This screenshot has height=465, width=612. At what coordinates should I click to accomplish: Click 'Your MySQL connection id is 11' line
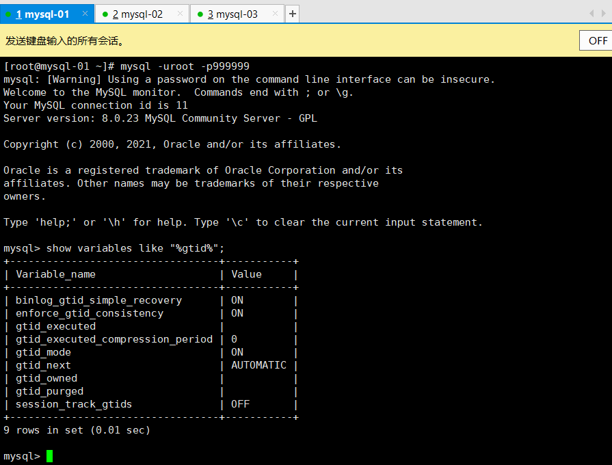[96, 105]
